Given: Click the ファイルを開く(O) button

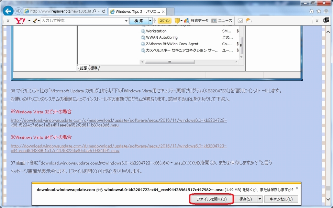Looking at the screenshot, I should pyautogui.click(x=211, y=199).
